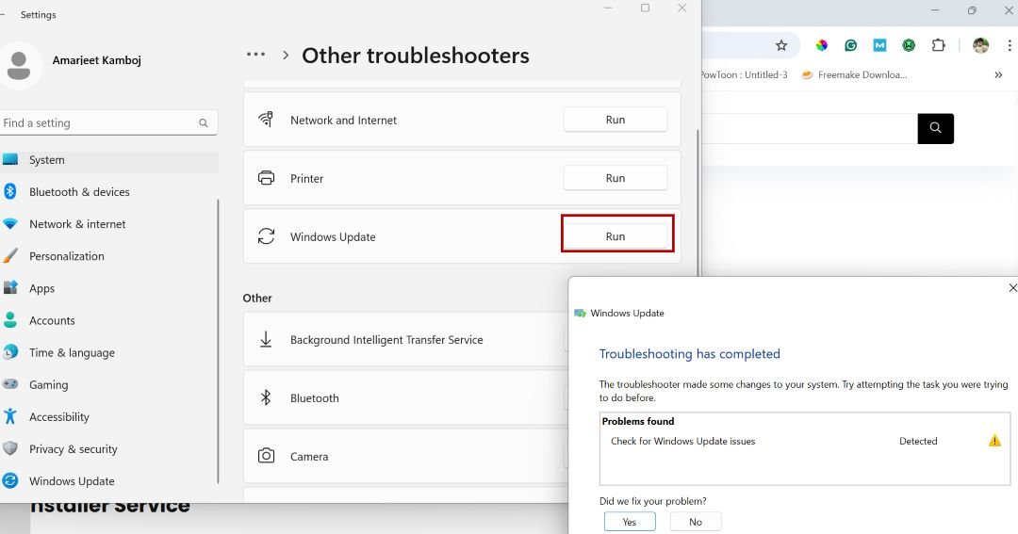Click the Network wifi sidebar icon

[x=9, y=224]
